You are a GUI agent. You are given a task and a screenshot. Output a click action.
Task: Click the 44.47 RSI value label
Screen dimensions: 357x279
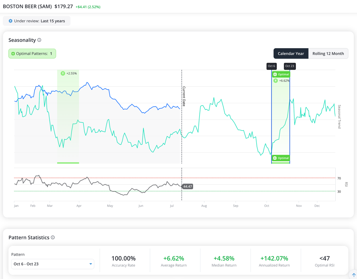(187, 186)
